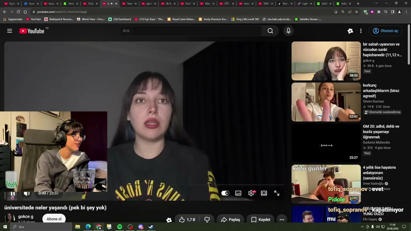Image resolution: width=411 pixels, height=231 pixels.
Task: Switch to the 'Team' browser tab
Action: point(129,4)
